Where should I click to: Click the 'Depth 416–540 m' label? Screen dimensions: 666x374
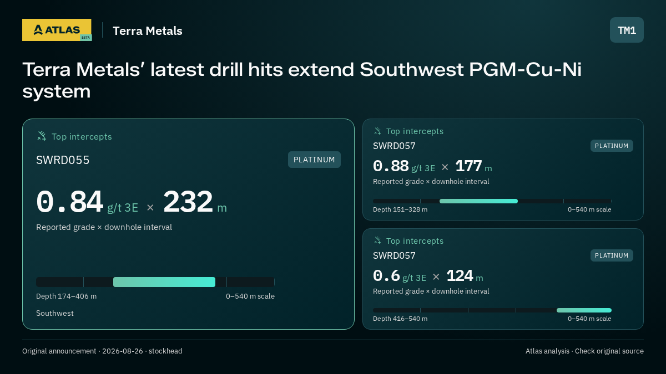pyautogui.click(x=400, y=319)
